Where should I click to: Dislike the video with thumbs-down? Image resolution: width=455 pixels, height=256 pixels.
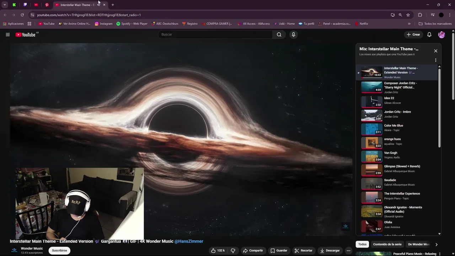(233, 251)
